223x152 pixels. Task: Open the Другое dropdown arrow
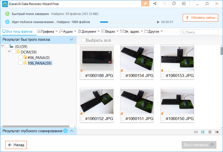pyautogui.click(x=162, y=31)
